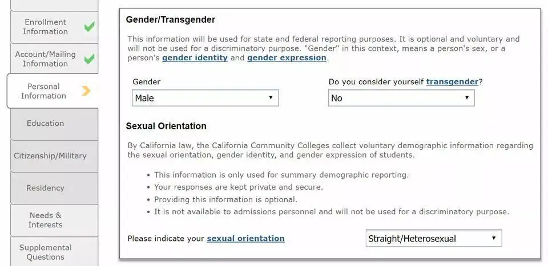The height and width of the screenshot is (266, 548).
Task: Click the sexual orientation definition link
Action: point(245,238)
